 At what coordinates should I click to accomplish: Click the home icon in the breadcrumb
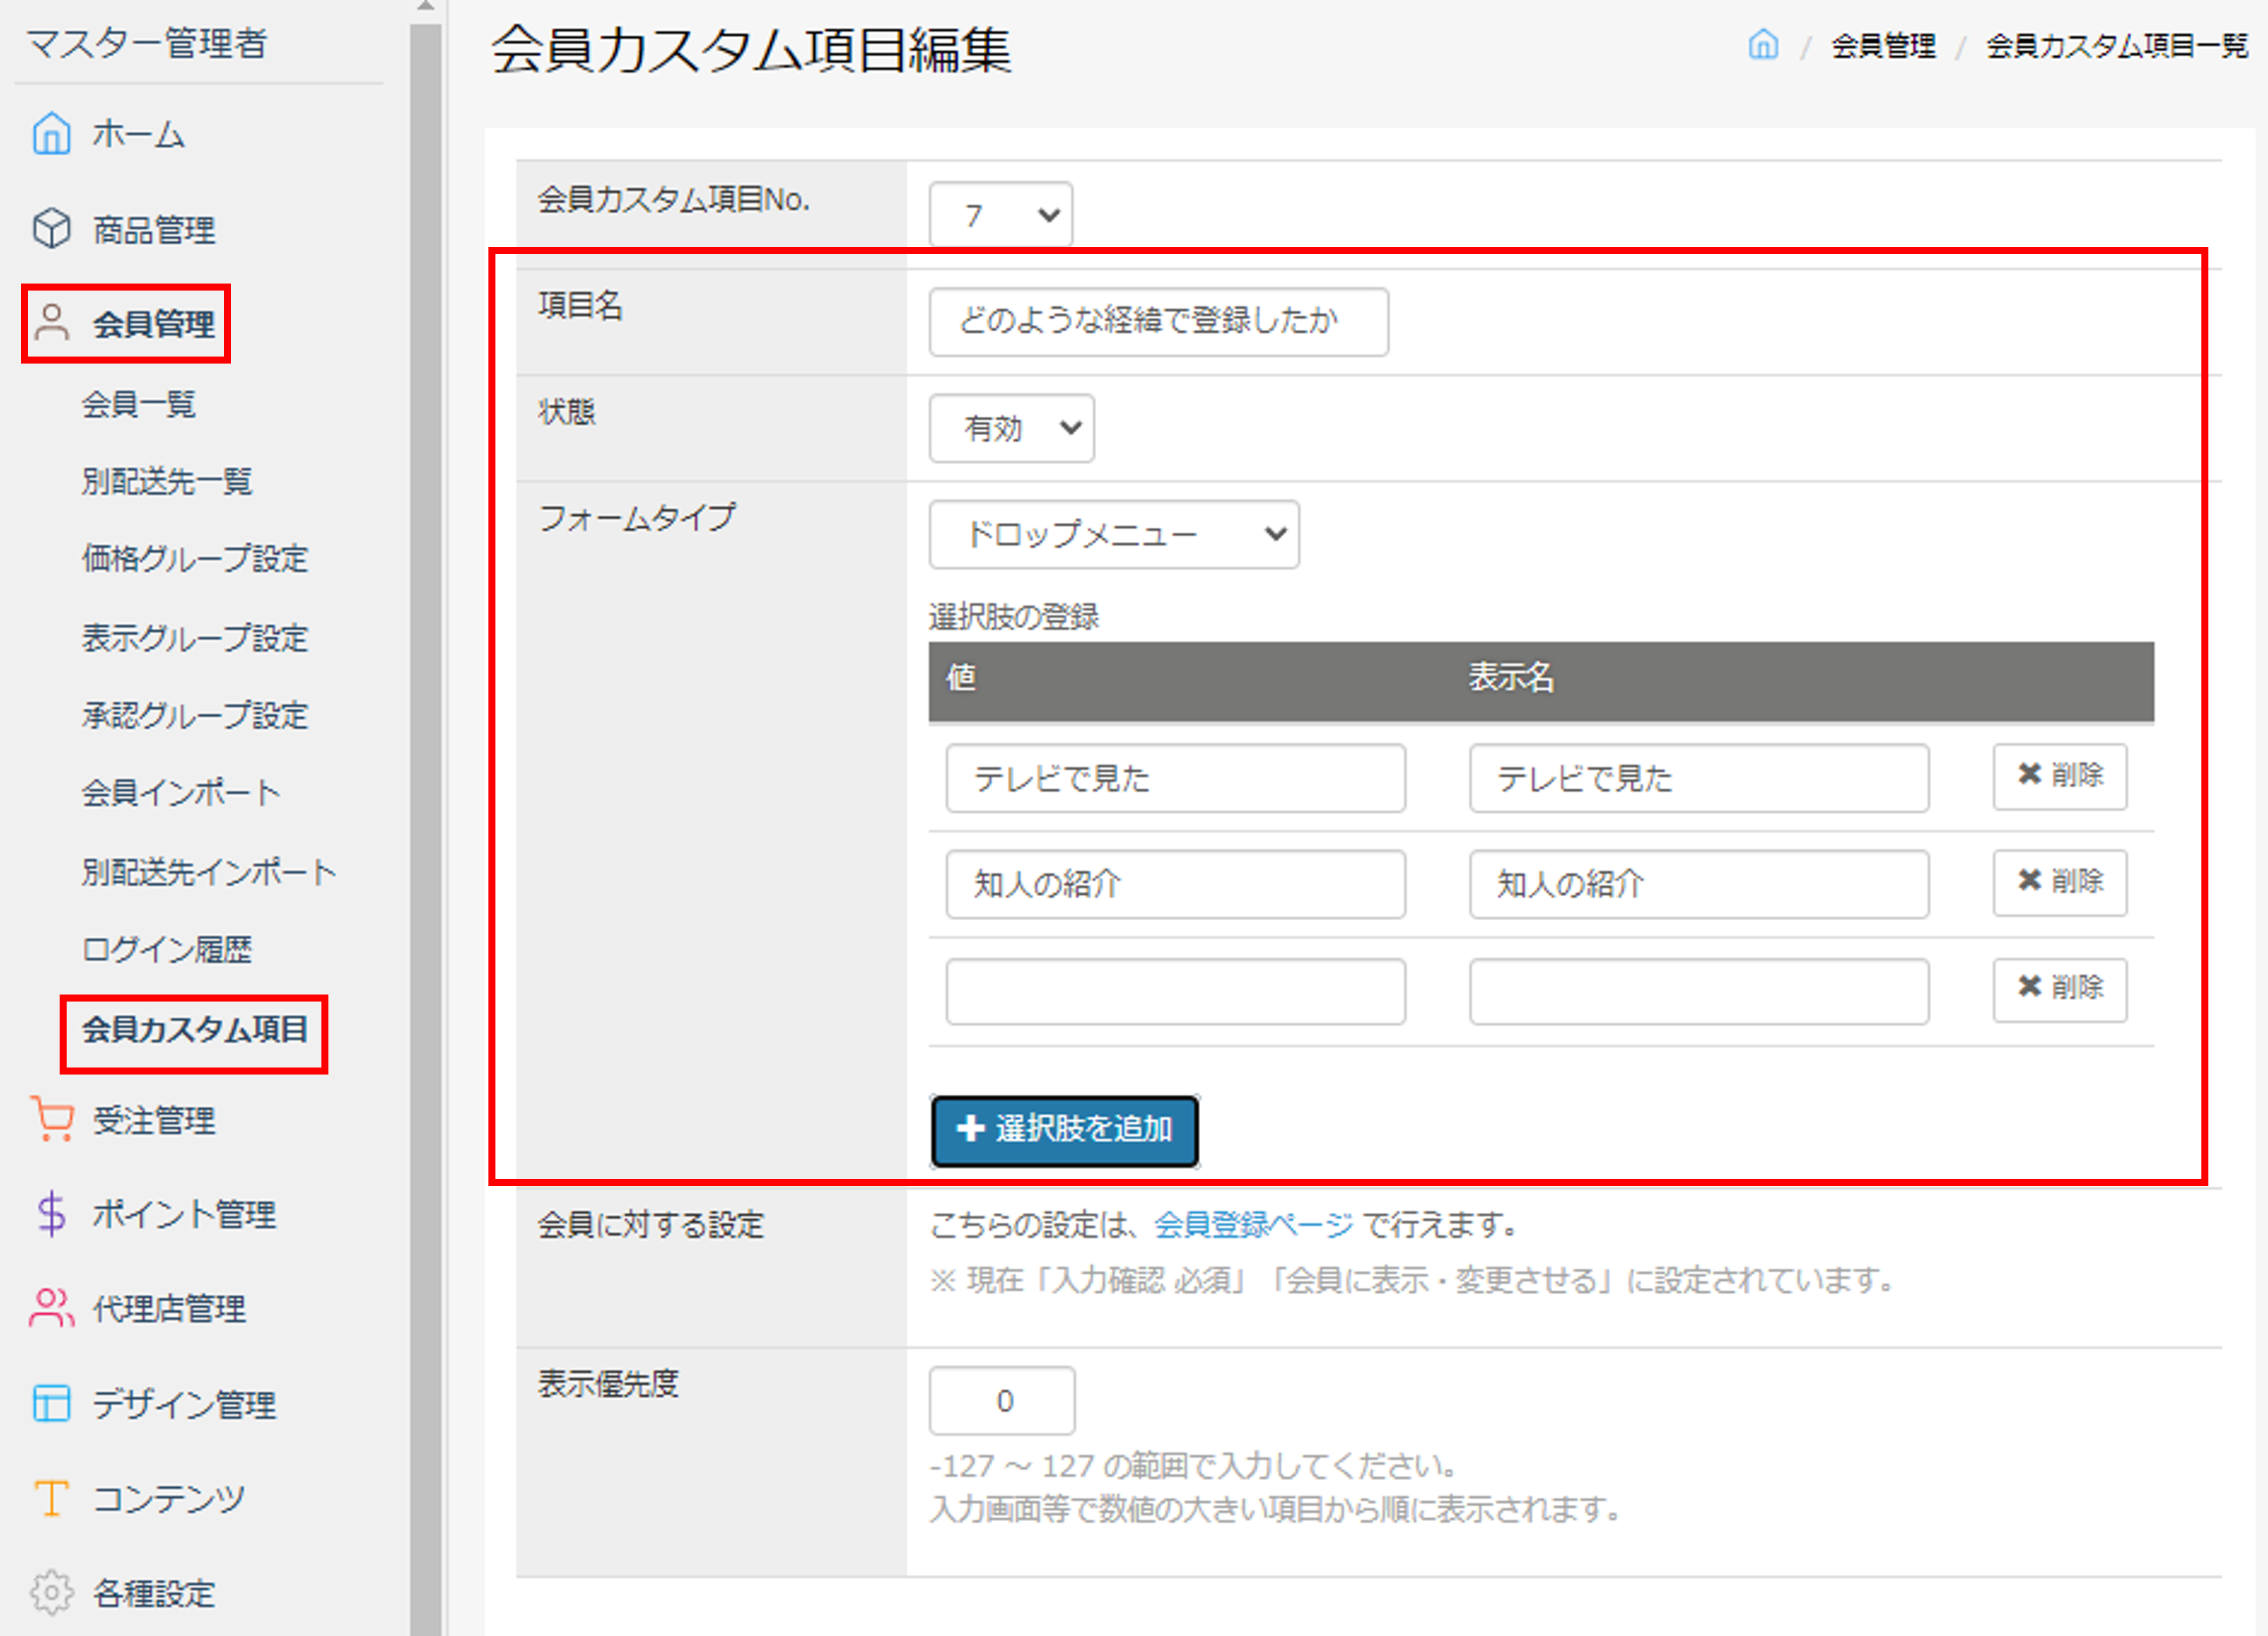[1763, 45]
